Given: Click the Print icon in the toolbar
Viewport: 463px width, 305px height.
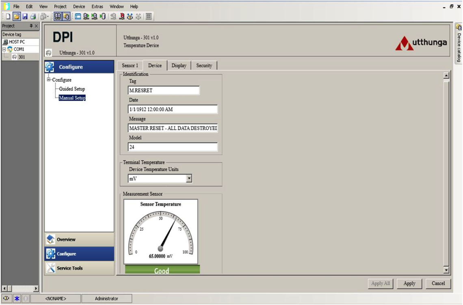Looking at the screenshot, I should [x=33, y=16].
